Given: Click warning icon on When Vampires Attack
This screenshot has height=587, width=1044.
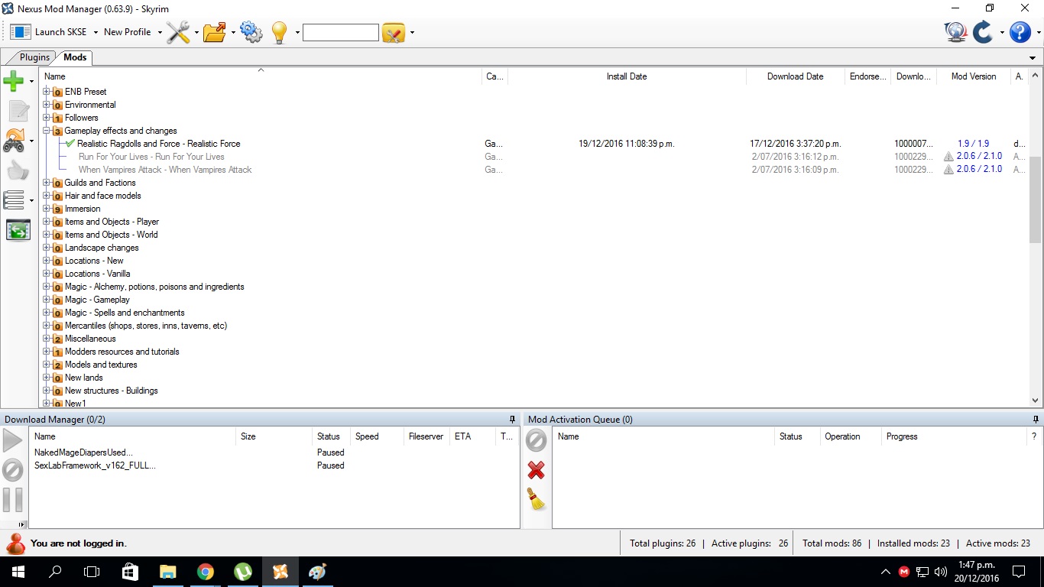Looking at the screenshot, I should point(948,170).
